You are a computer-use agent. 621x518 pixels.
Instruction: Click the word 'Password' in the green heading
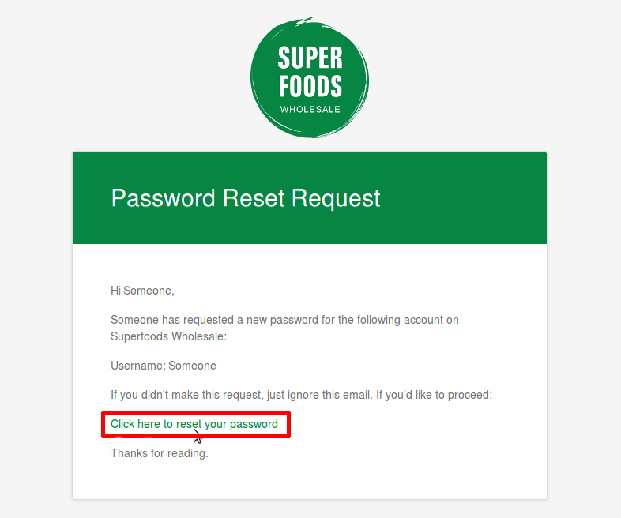(x=164, y=197)
